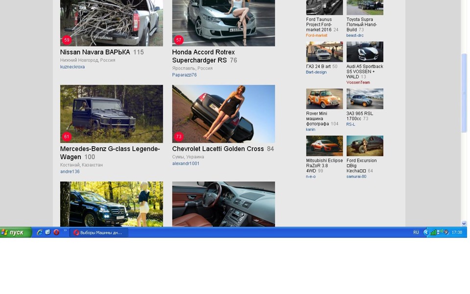This screenshot has height=294, width=470.
Task: Open samurai-80 user link
Action: point(356,177)
